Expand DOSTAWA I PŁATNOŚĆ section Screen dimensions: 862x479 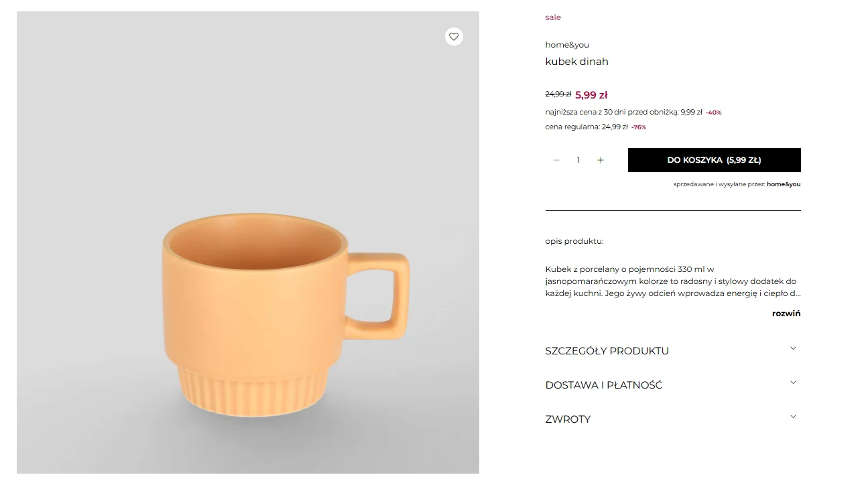pyautogui.click(x=603, y=385)
